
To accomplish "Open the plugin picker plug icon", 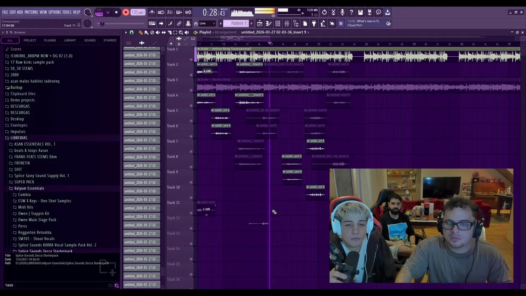I will [x=314, y=23].
